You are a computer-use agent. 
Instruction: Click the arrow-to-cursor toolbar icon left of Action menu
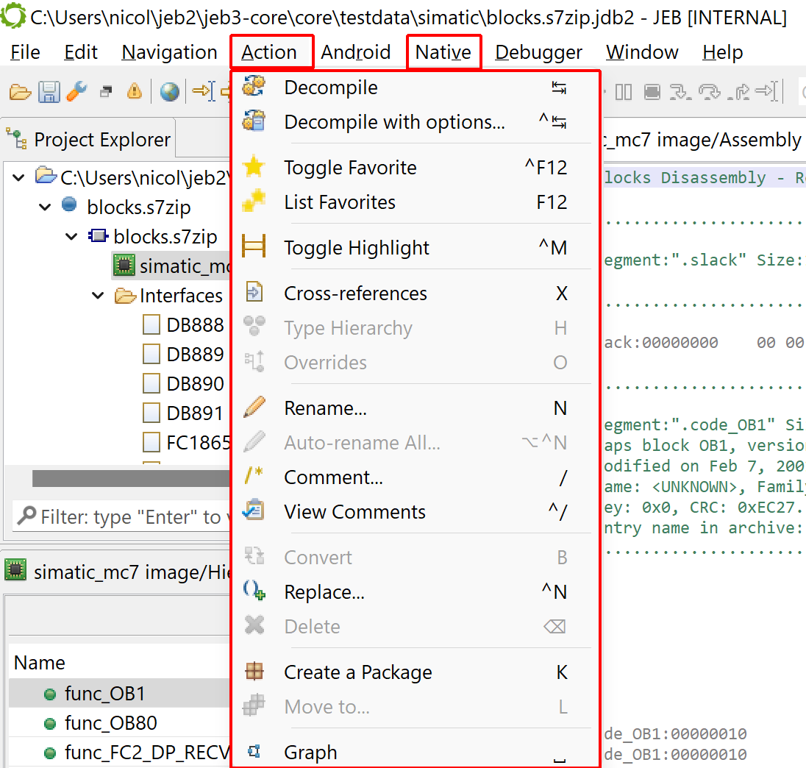click(x=203, y=92)
